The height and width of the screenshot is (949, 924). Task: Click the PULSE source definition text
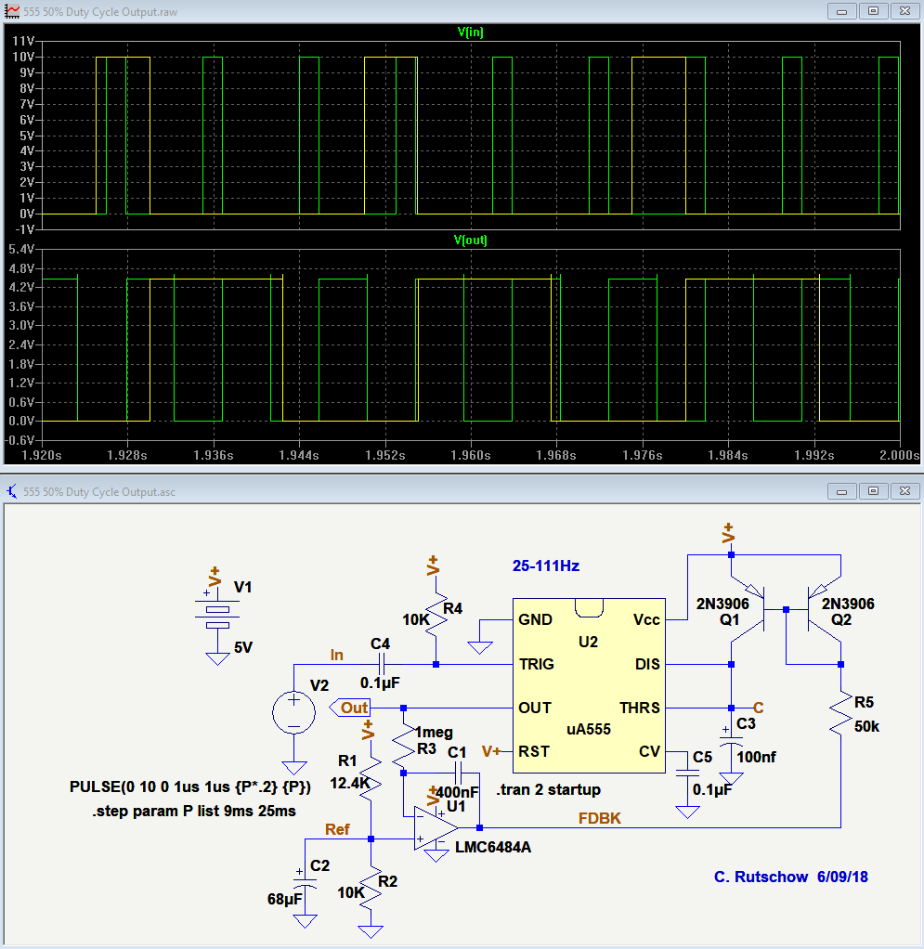click(x=190, y=786)
